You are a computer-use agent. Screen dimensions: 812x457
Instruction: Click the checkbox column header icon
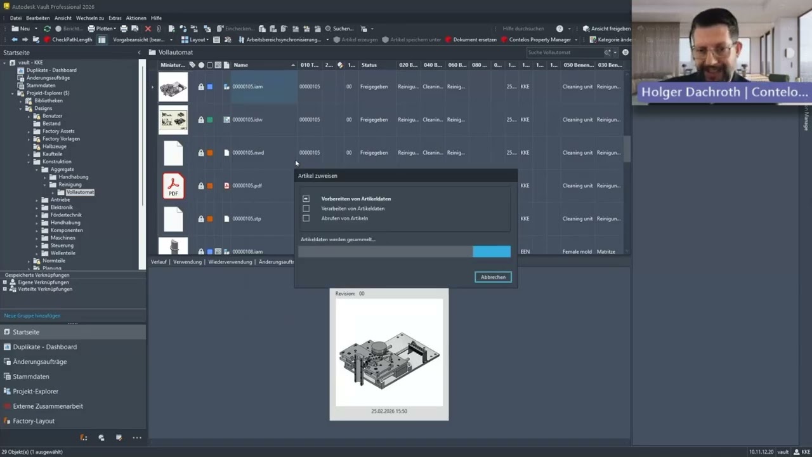[210, 65]
